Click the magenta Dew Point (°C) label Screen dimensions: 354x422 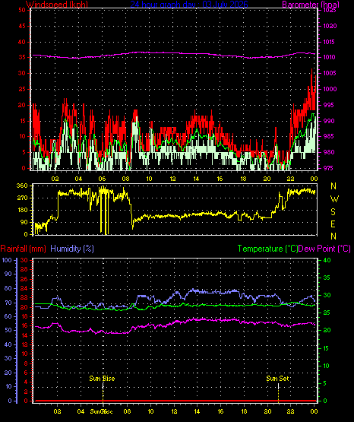324,249
